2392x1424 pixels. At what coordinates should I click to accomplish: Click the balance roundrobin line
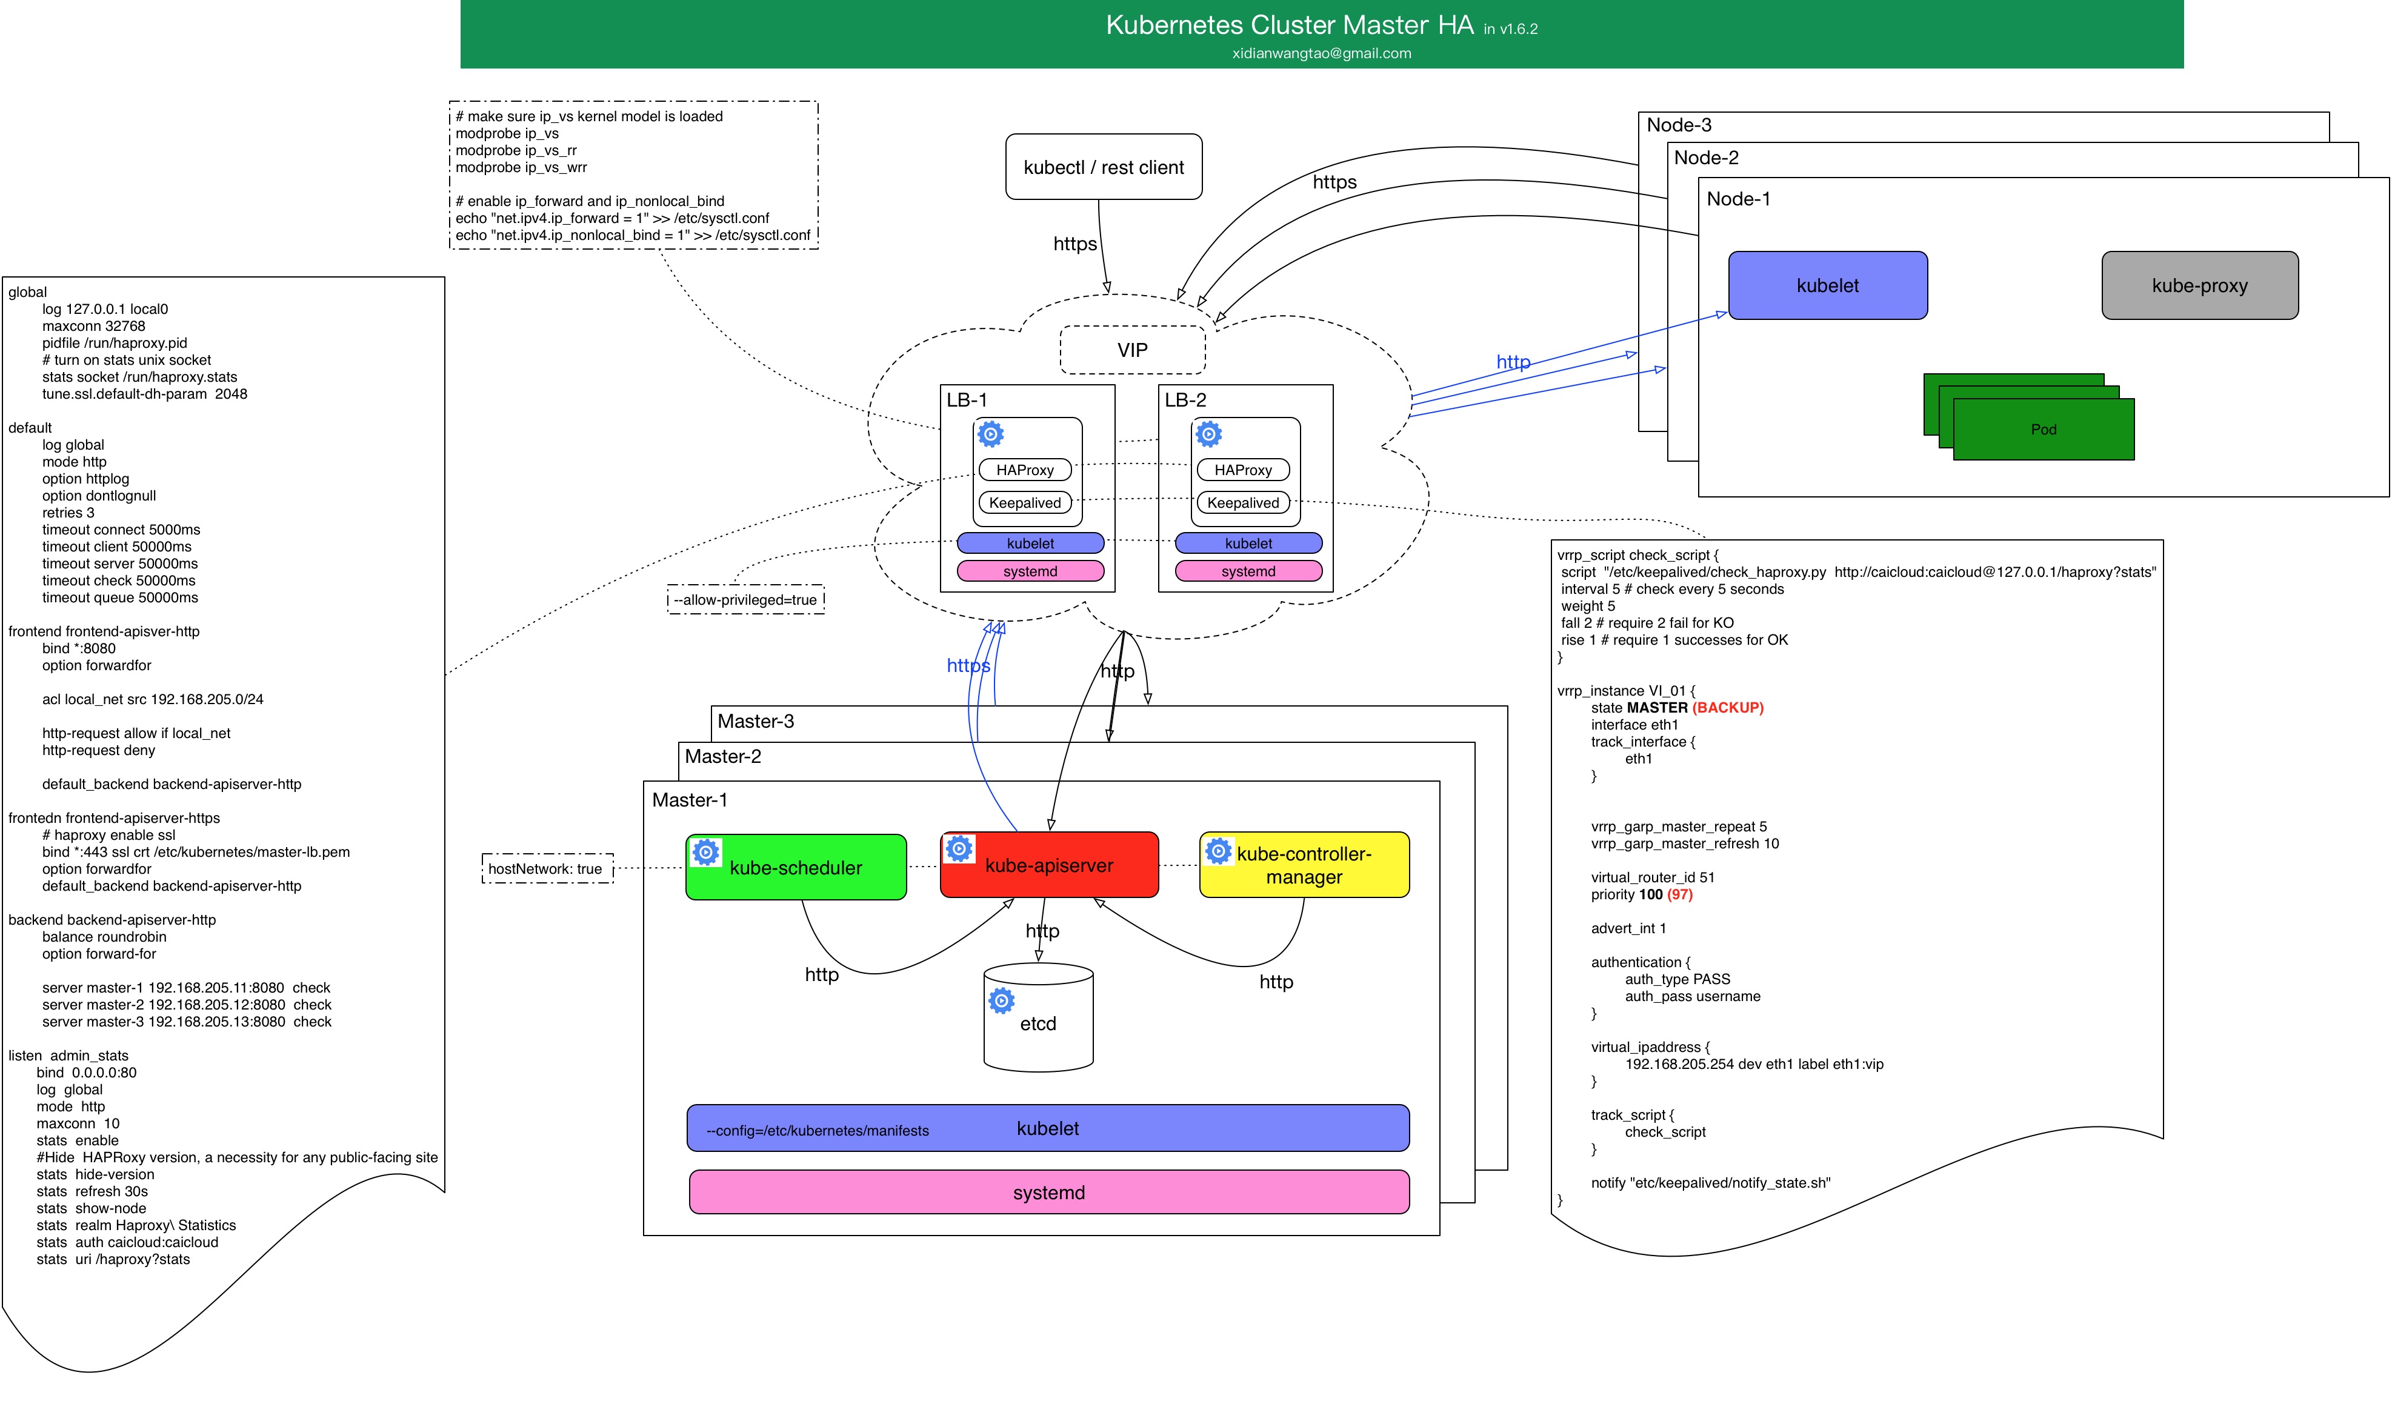[x=104, y=937]
